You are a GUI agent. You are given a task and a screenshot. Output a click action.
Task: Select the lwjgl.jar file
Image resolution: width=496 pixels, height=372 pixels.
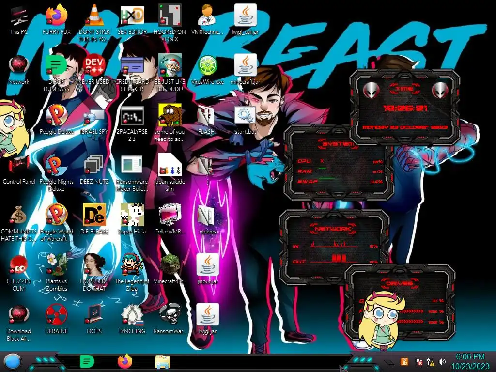coord(207,320)
